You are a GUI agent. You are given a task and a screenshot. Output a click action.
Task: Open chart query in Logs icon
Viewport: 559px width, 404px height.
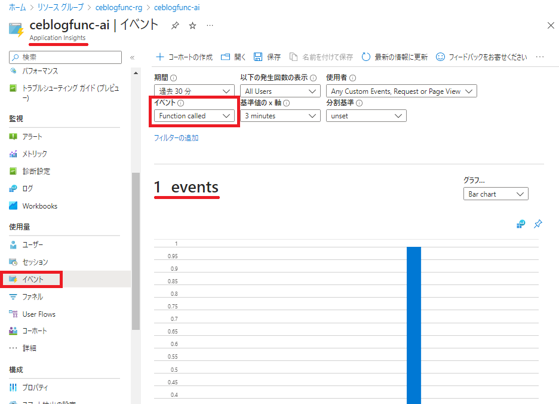tap(521, 224)
